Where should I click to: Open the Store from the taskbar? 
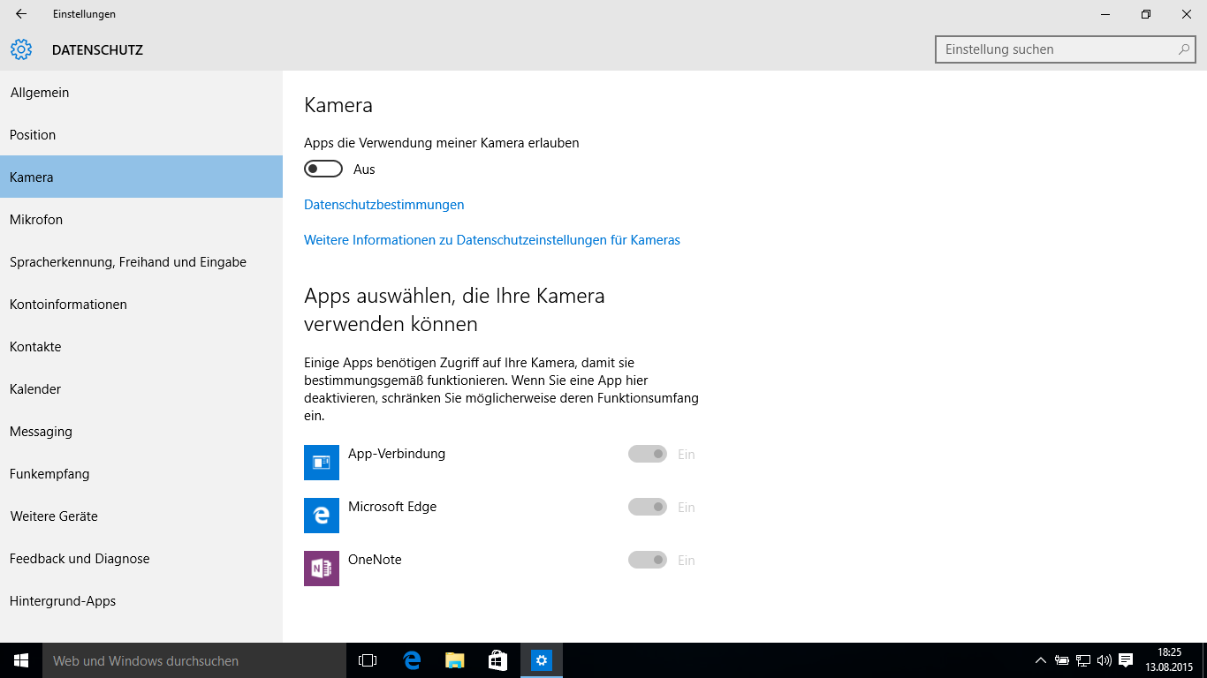tap(497, 660)
